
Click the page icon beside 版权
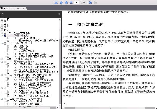point(2,25)
